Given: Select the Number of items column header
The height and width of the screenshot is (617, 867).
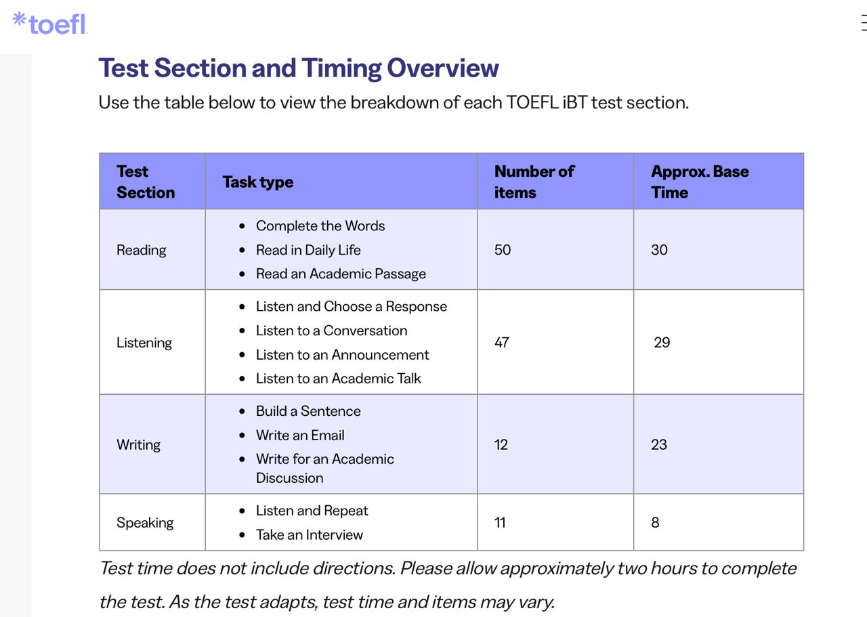Looking at the screenshot, I should tap(534, 182).
